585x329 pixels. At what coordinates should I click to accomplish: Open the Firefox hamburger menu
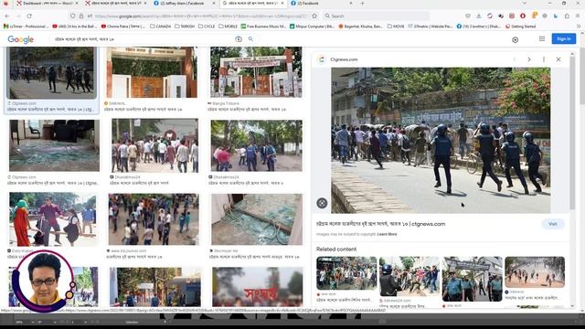[x=578, y=16]
